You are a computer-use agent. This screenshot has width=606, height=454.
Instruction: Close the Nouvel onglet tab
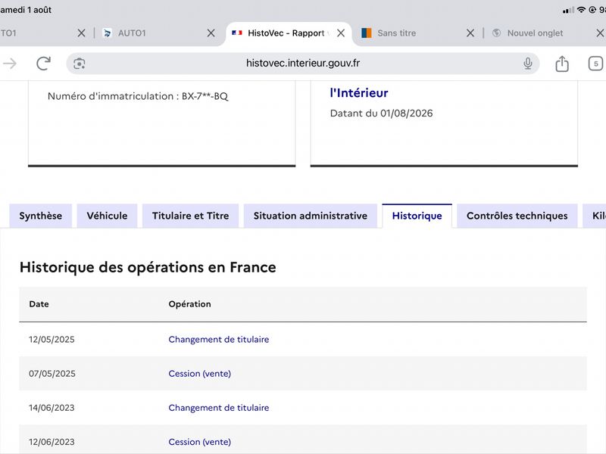(600, 33)
